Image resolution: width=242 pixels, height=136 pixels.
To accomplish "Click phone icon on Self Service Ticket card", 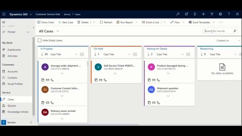I will click(105, 80).
